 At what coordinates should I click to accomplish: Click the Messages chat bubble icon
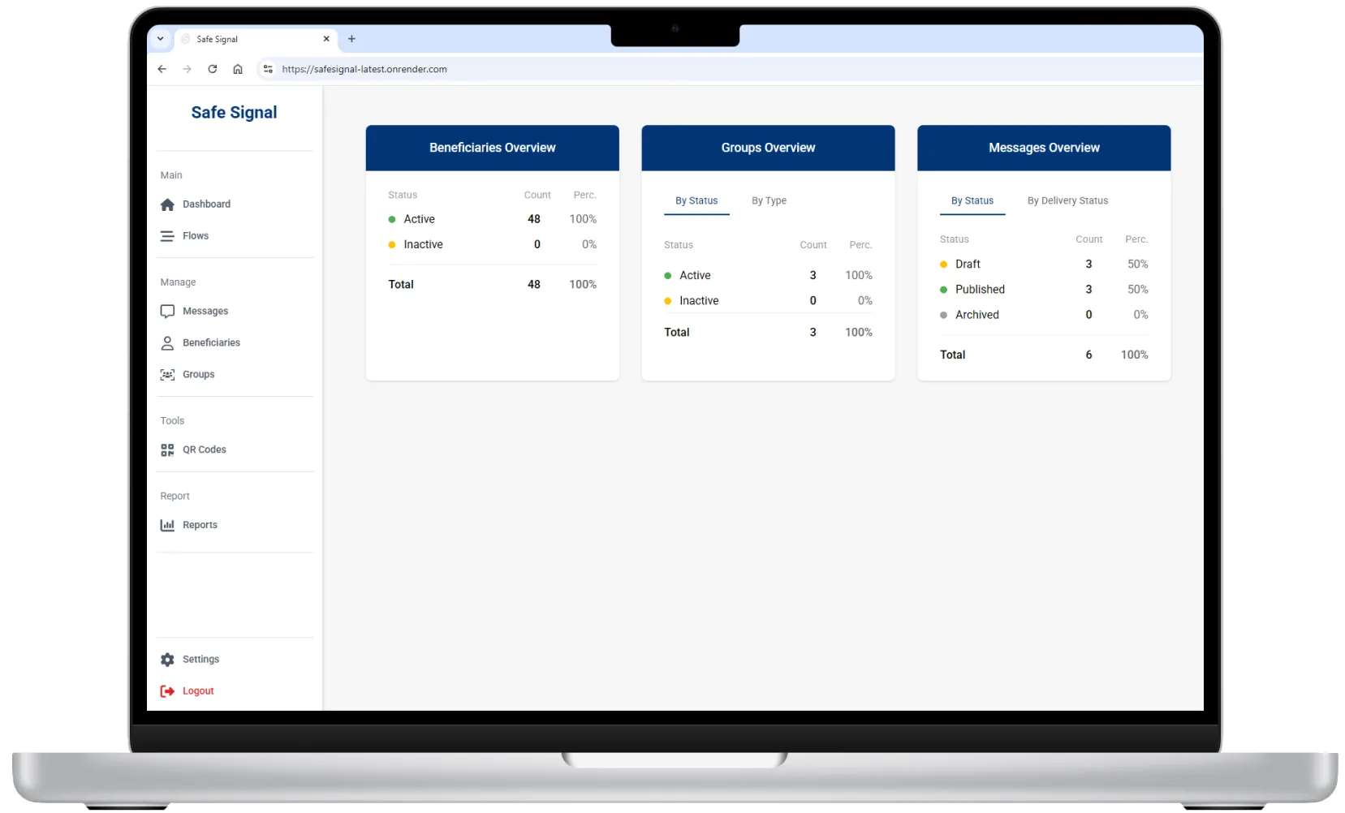point(167,312)
